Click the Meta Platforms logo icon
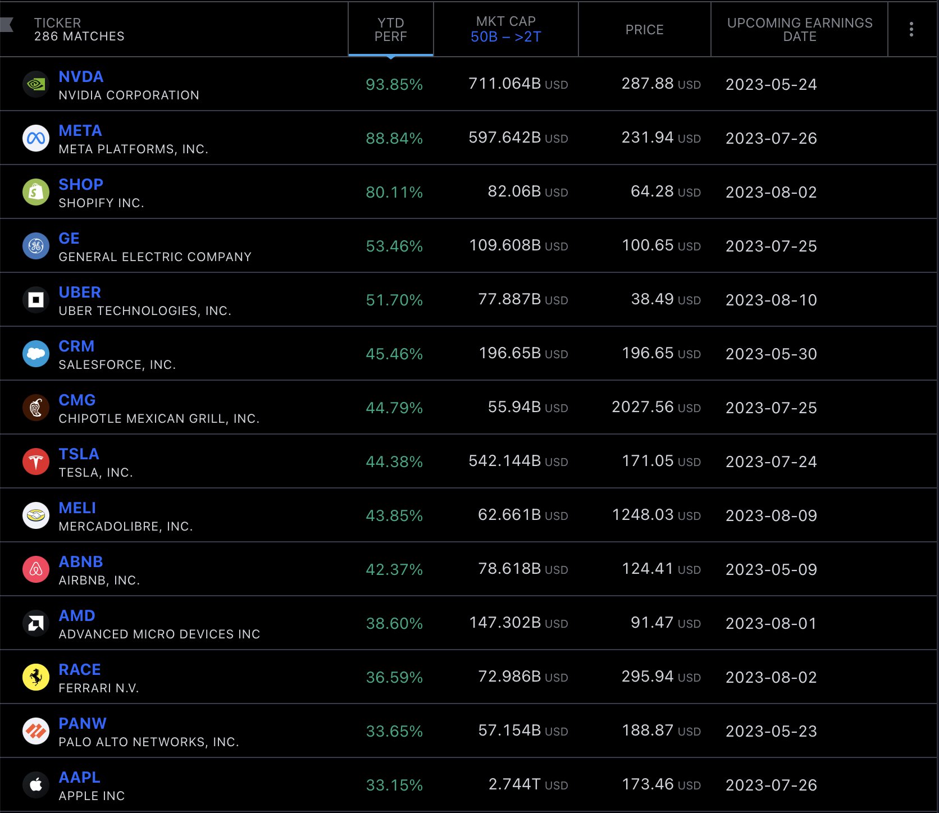The width and height of the screenshot is (939, 813). tap(36, 138)
